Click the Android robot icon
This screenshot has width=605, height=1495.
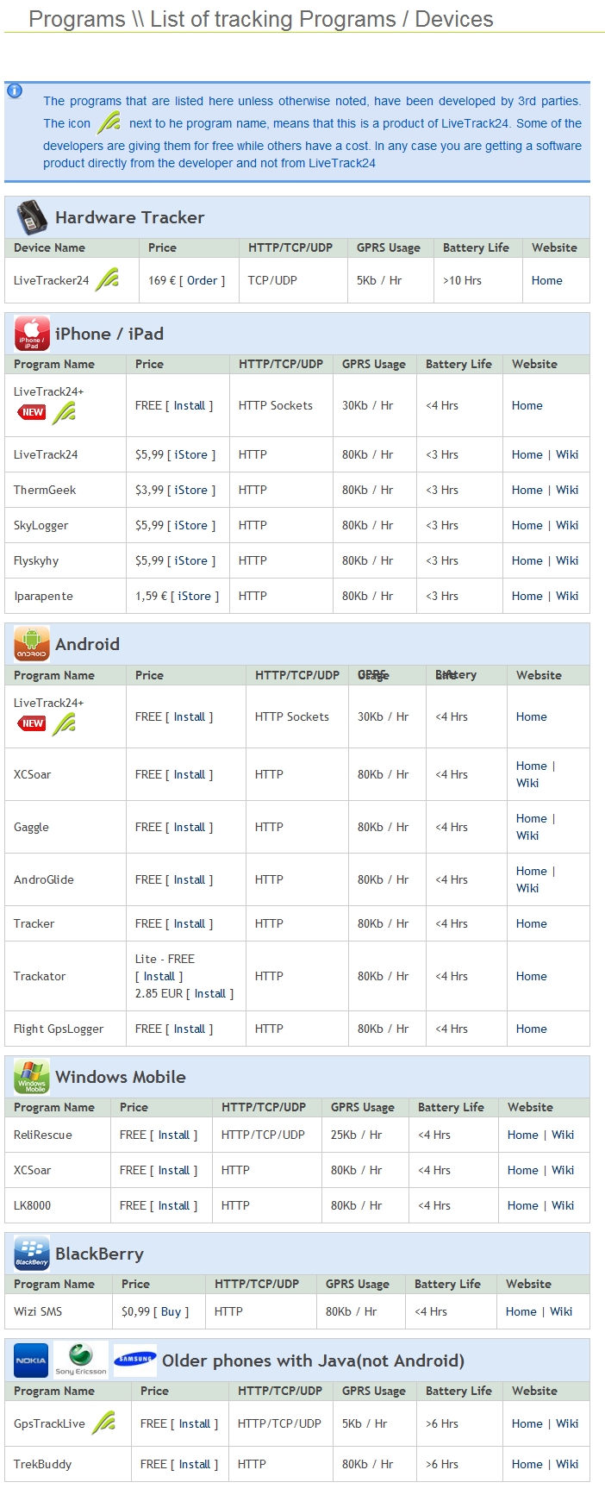click(32, 644)
